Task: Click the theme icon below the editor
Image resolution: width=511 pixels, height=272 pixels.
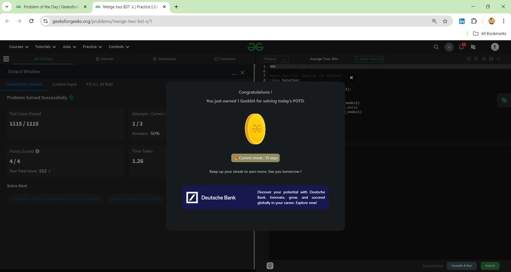Action: click(x=270, y=265)
